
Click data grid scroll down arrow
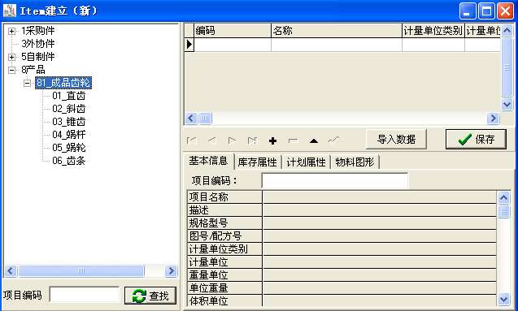(507, 105)
